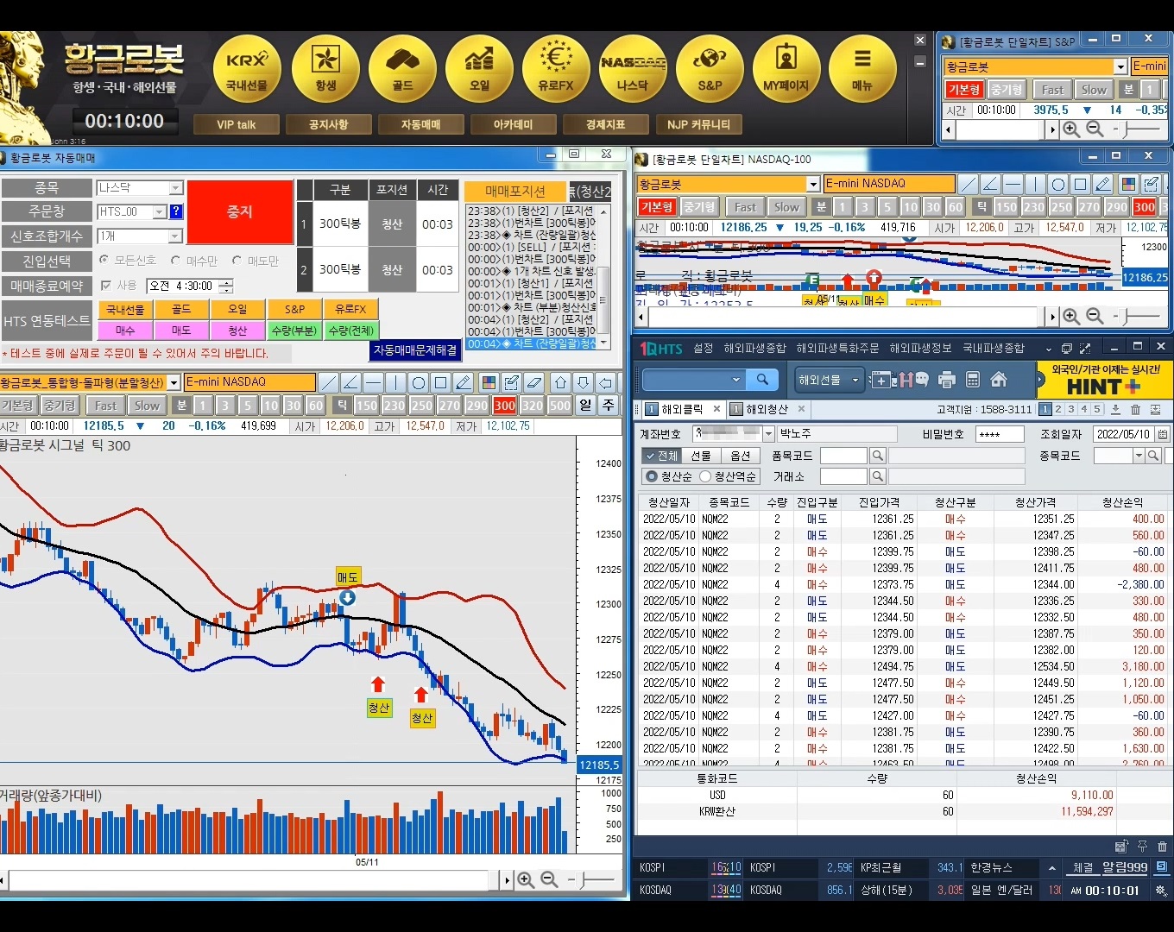Toggle 선물 filter button in HTS
The height and width of the screenshot is (932, 1174).
click(x=701, y=456)
